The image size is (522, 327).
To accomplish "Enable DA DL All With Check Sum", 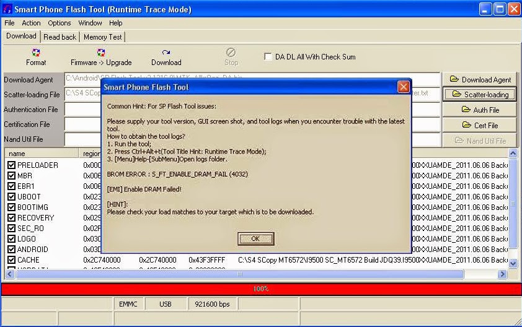I will coord(268,56).
